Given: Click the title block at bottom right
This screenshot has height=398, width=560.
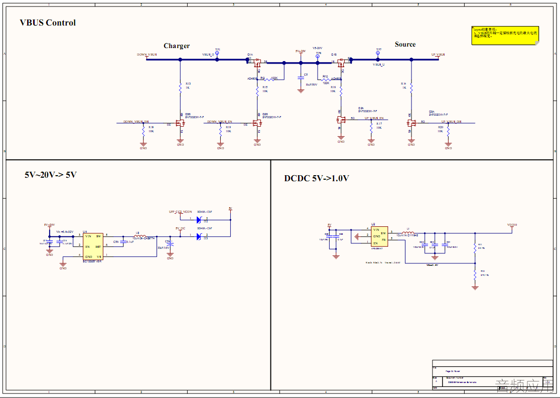Looking at the screenshot, I should point(492,375).
